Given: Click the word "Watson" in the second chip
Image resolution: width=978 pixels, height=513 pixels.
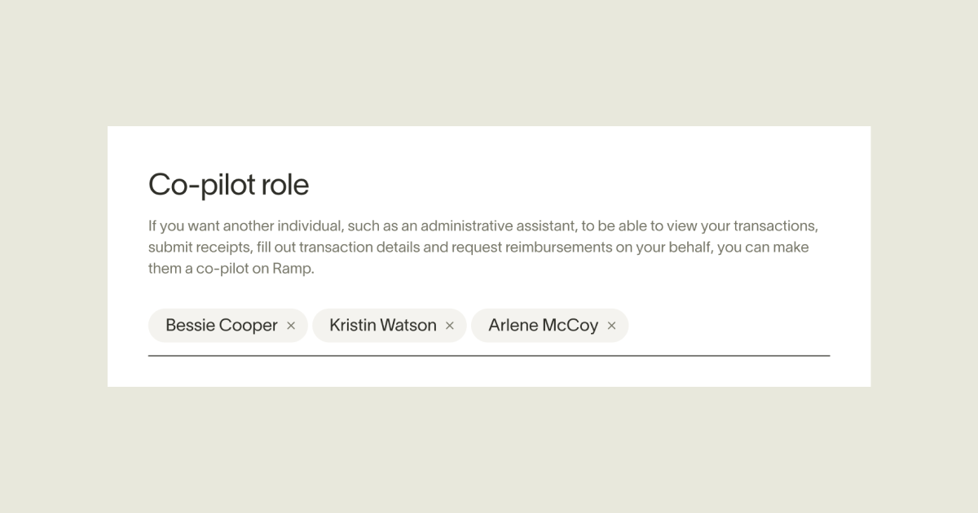Looking at the screenshot, I should 409,326.
